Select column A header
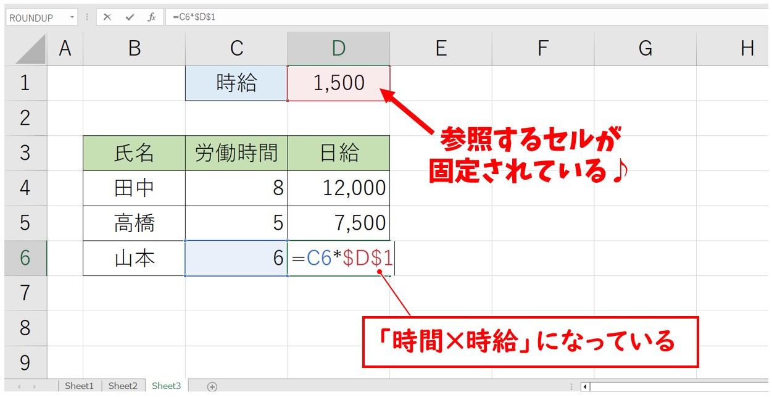 pyautogui.click(x=65, y=49)
